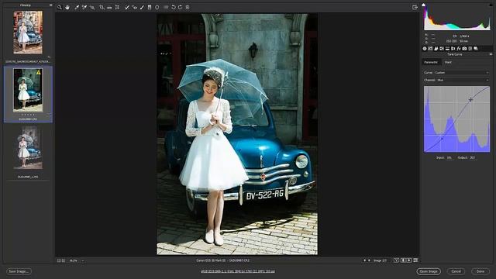Click the zoom in button below the preview

(64, 260)
